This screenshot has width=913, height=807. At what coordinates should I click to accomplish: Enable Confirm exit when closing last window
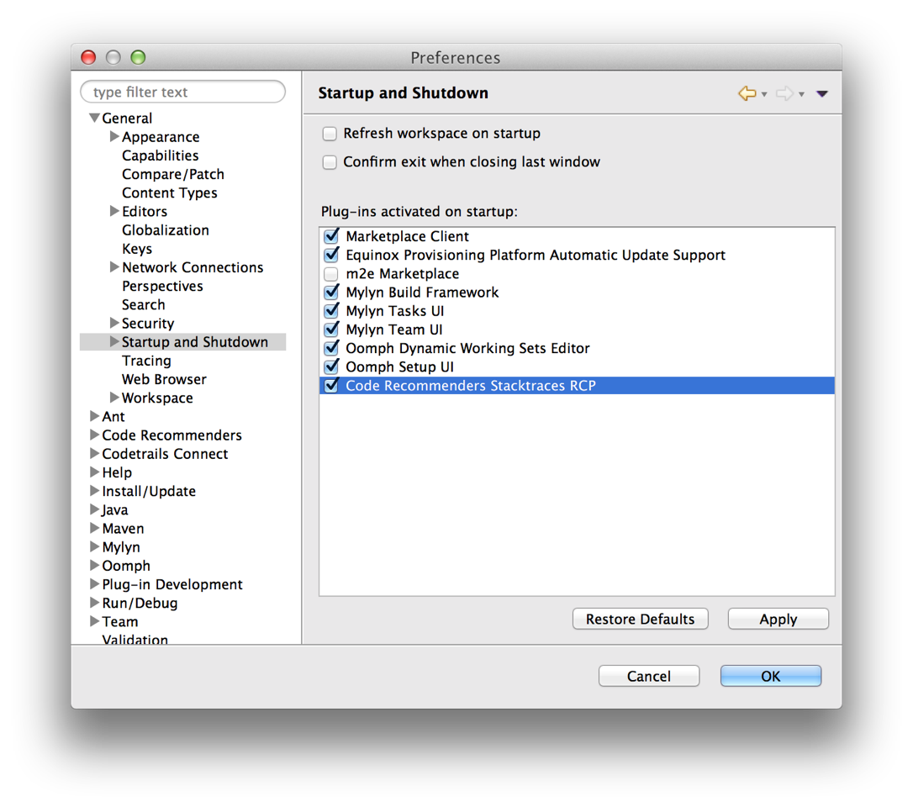[330, 162]
